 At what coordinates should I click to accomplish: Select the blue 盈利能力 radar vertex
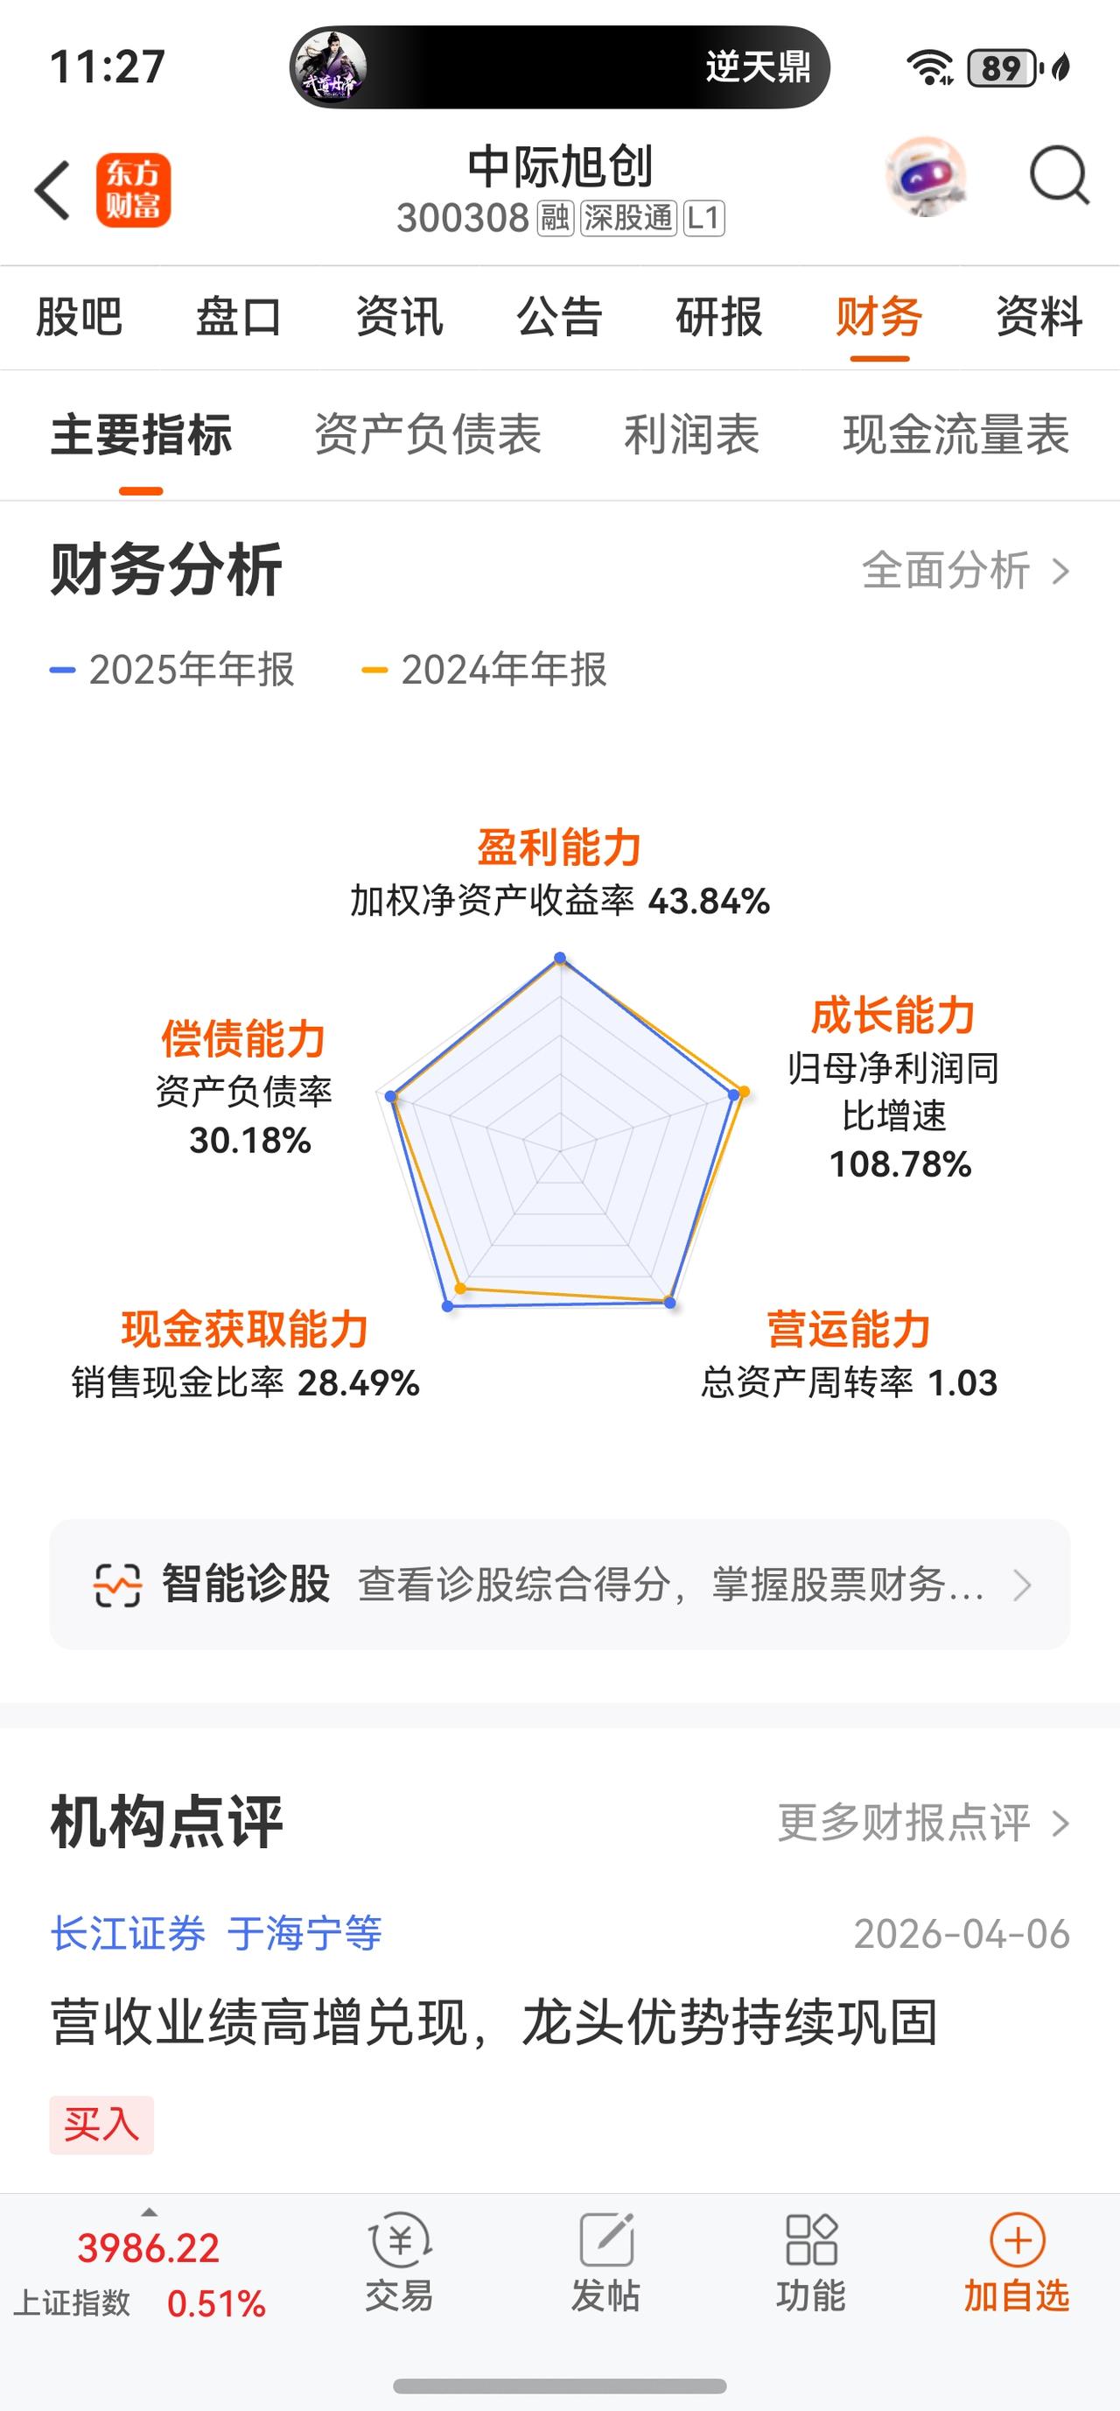click(559, 957)
